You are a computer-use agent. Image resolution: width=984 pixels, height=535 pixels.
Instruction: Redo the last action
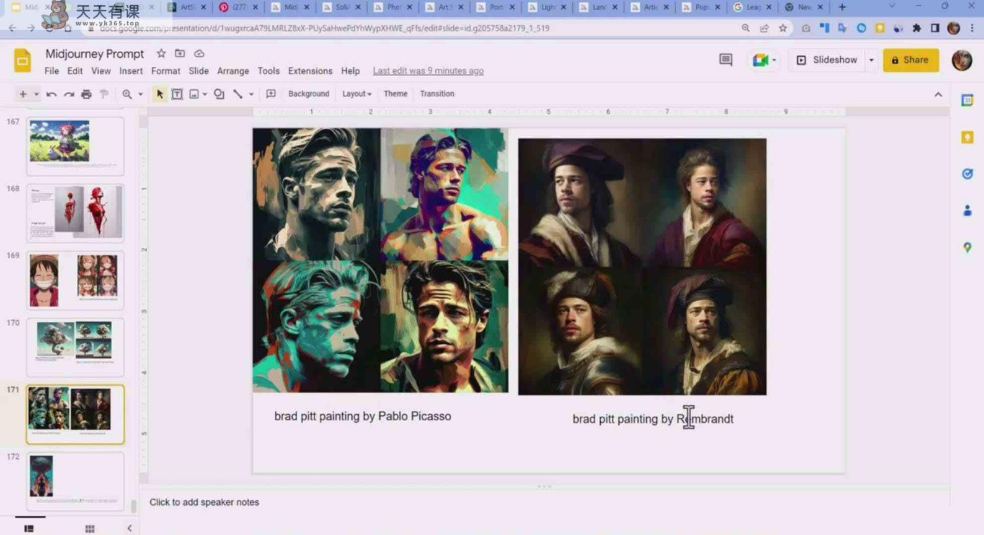[69, 94]
